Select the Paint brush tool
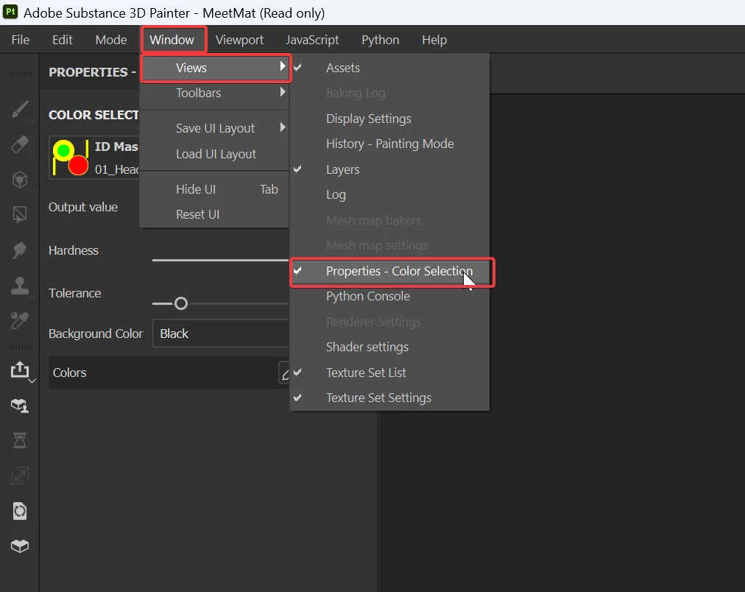The height and width of the screenshot is (592, 745). tap(19, 109)
